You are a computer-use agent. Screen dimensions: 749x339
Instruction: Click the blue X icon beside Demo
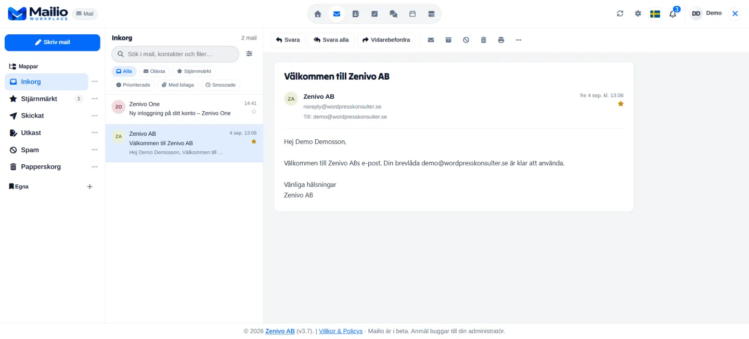point(735,14)
